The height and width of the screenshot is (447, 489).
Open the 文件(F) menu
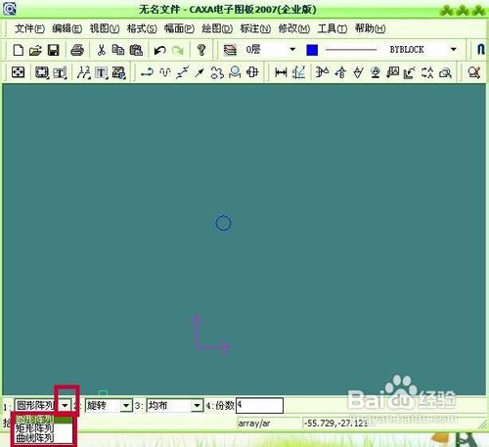pos(29,28)
